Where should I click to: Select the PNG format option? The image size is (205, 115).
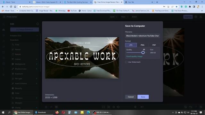tap(143, 45)
